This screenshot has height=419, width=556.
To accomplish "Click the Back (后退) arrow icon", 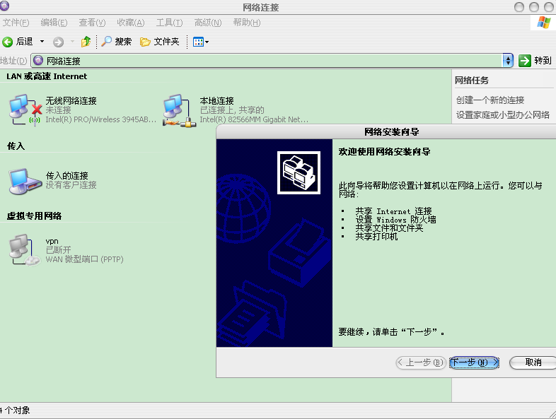I will (x=8, y=42).
